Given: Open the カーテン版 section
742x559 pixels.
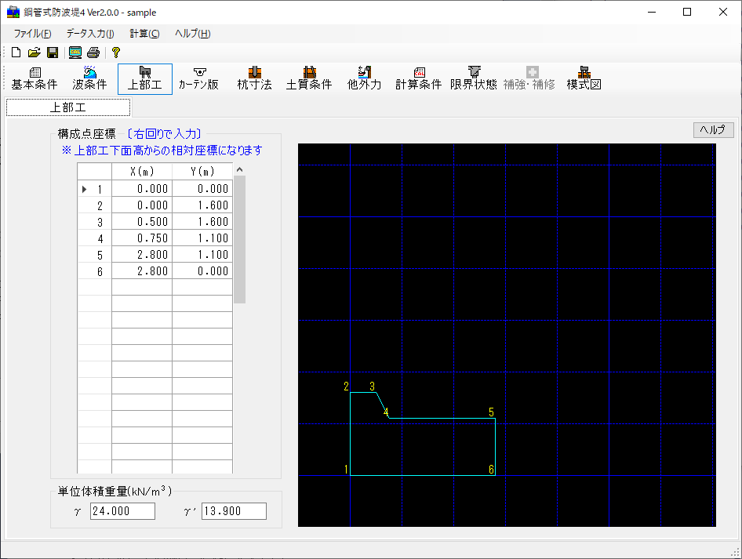Looking at the screenshot, I should click(199, 79).
